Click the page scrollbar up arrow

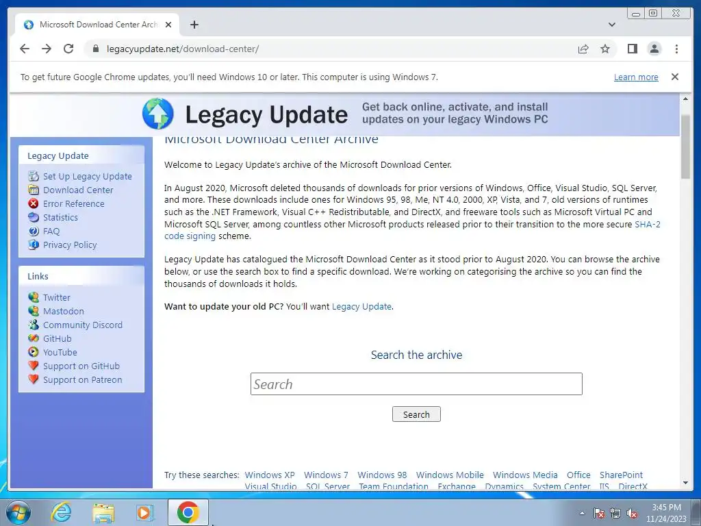coord(685,99)
